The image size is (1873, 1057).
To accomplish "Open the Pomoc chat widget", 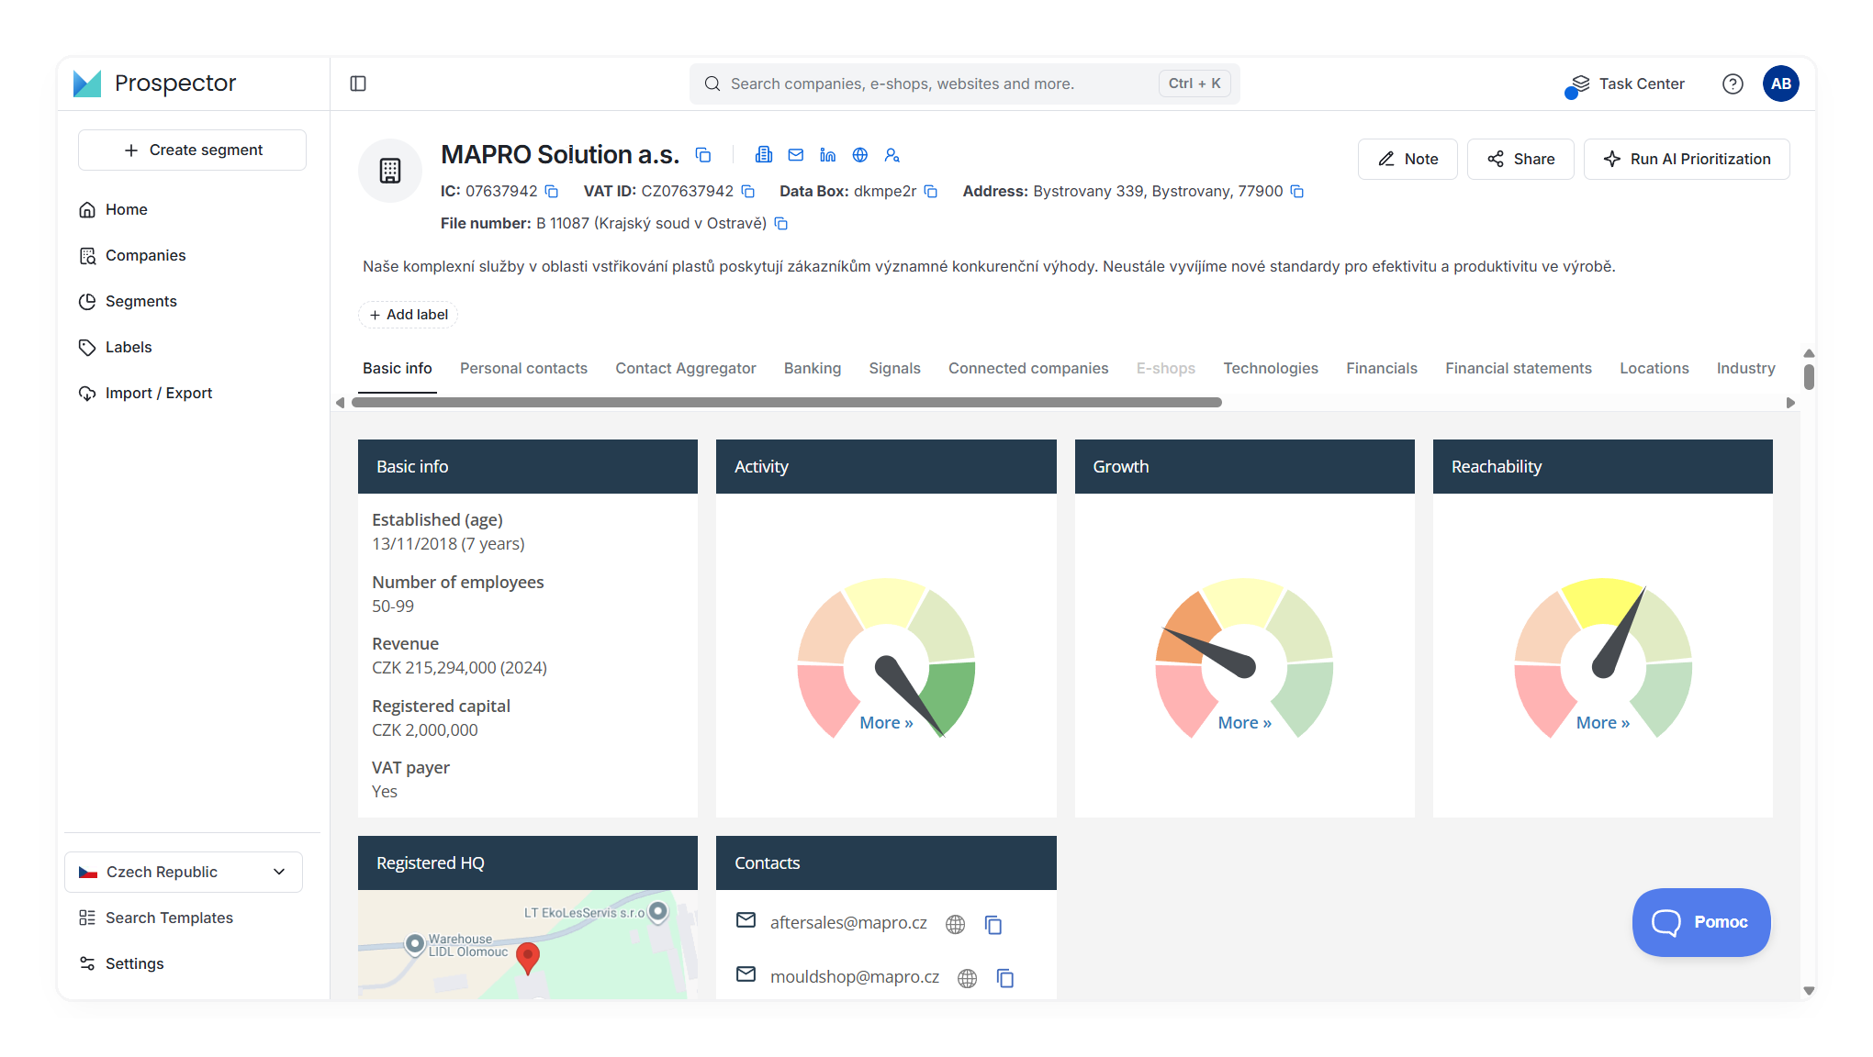I will [1701, 922].
